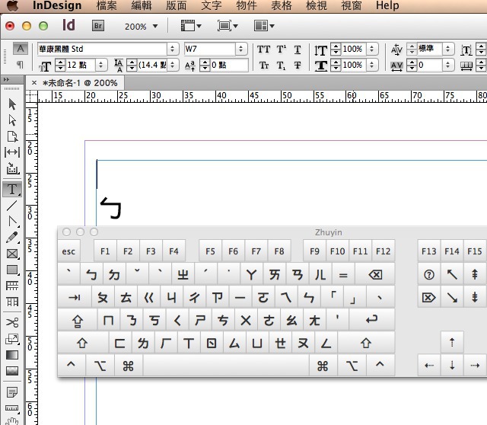487x425 pixels.
Task: Select the Type tool
Action: (x=12, y=189)
